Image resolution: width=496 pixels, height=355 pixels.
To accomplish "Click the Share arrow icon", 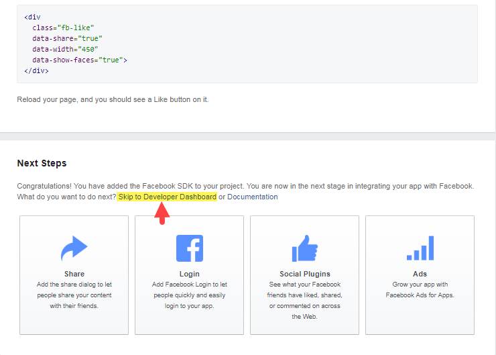I will coord(74,248).
